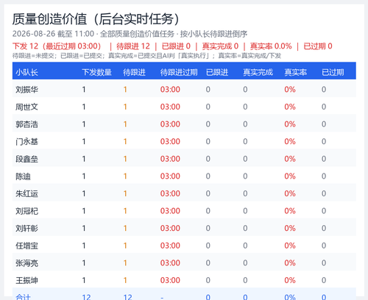Click 0% 真实率 in 刘振华 row
This screenshot has width=368, height=300.
point(290,90)
